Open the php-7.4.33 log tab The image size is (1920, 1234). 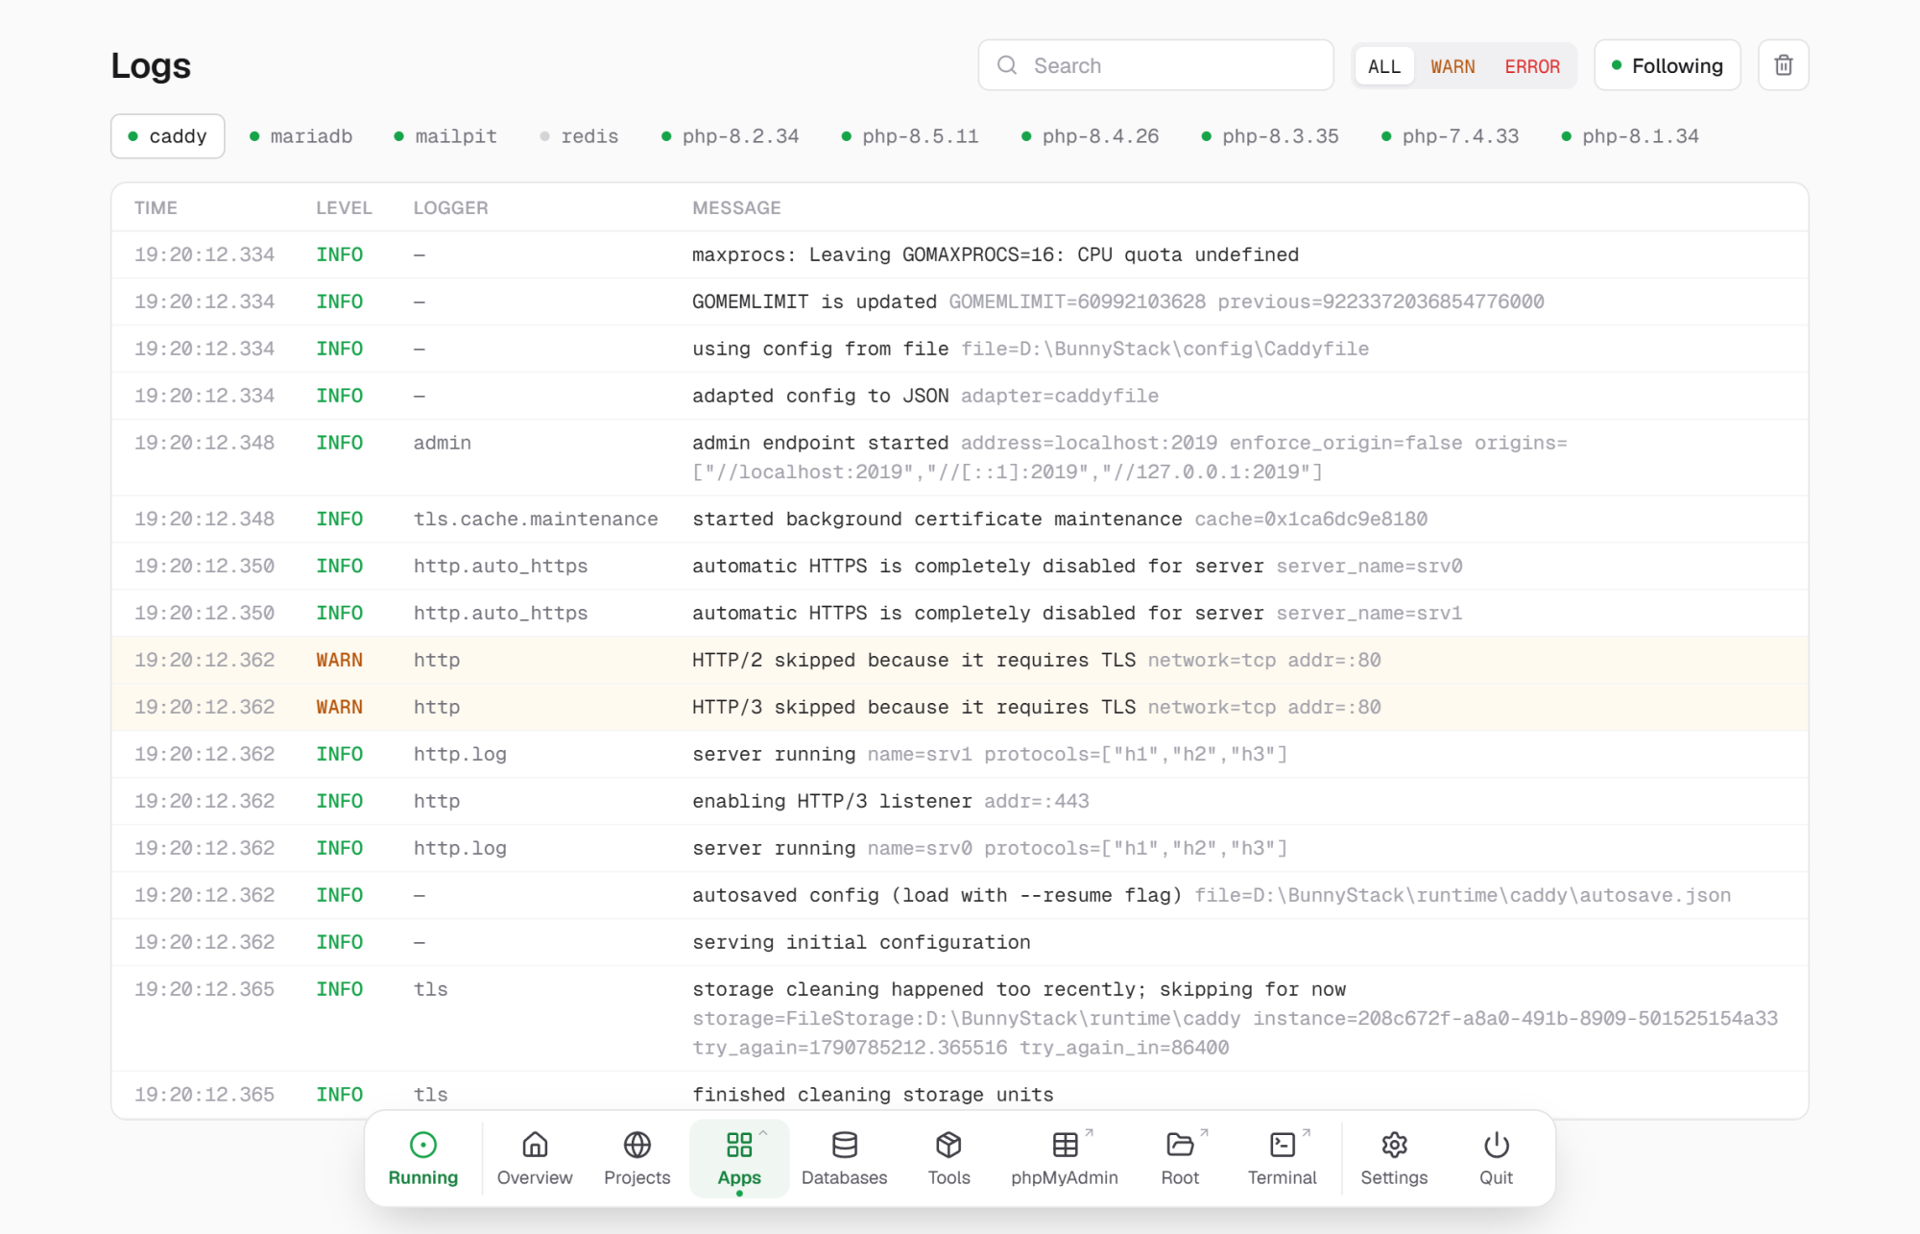pyautogui.click(x=1451, y=136)
